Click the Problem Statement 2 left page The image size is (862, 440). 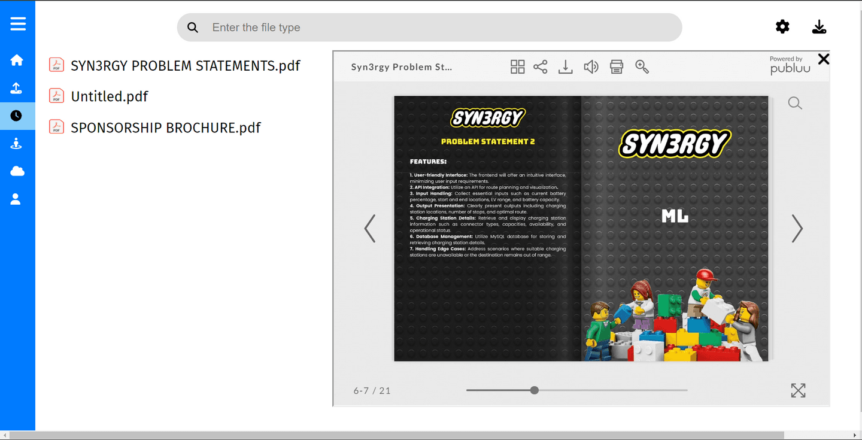[487, 229]
